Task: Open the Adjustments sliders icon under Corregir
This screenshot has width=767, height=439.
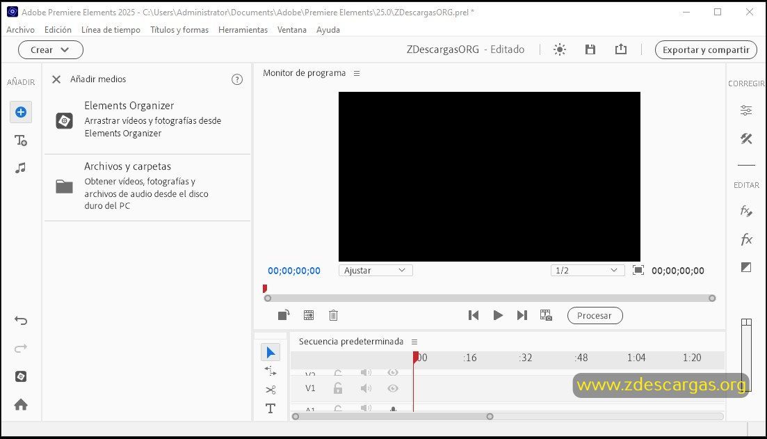Action: coord(746,111)
